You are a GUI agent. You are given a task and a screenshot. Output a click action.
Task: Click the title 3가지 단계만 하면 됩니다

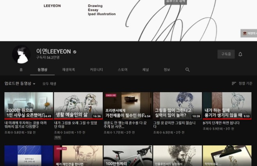tap(221, 123)
